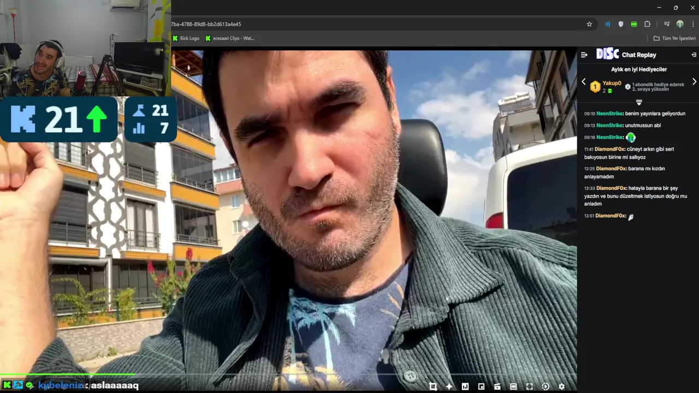Click the browser address bar URL
Image resolution: width=699 pixels, height=393 pixels.
click(x=206, y=24)
